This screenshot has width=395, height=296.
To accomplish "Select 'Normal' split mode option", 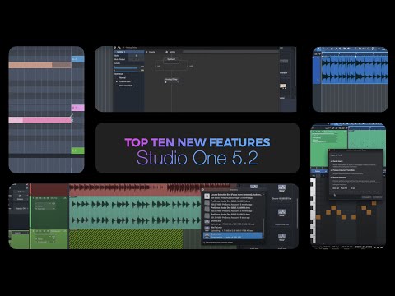I will (x=123, y=78).
